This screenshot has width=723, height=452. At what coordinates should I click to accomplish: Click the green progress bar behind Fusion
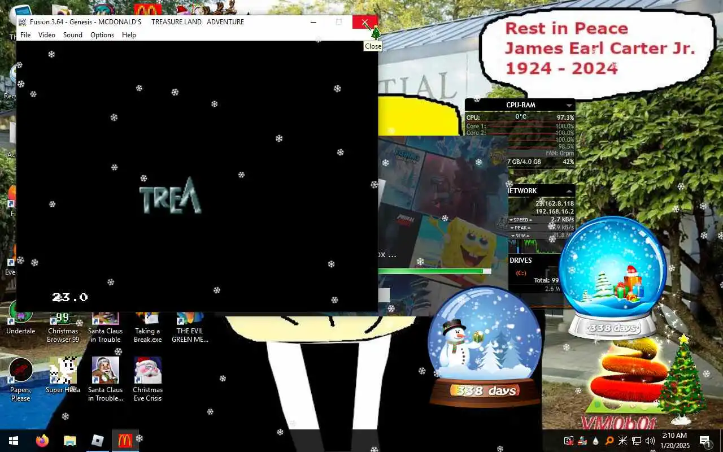tap(434, 271)
